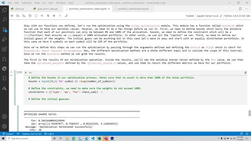Screen dimensions: 251x141
Task: Open the Search view in activity bar
Action: pyautogui.click(x=4, y=20)
